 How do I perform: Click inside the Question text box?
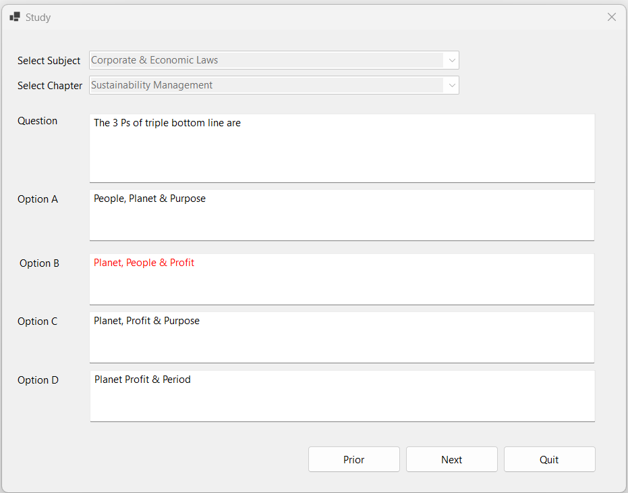click(x=342, y=148)
